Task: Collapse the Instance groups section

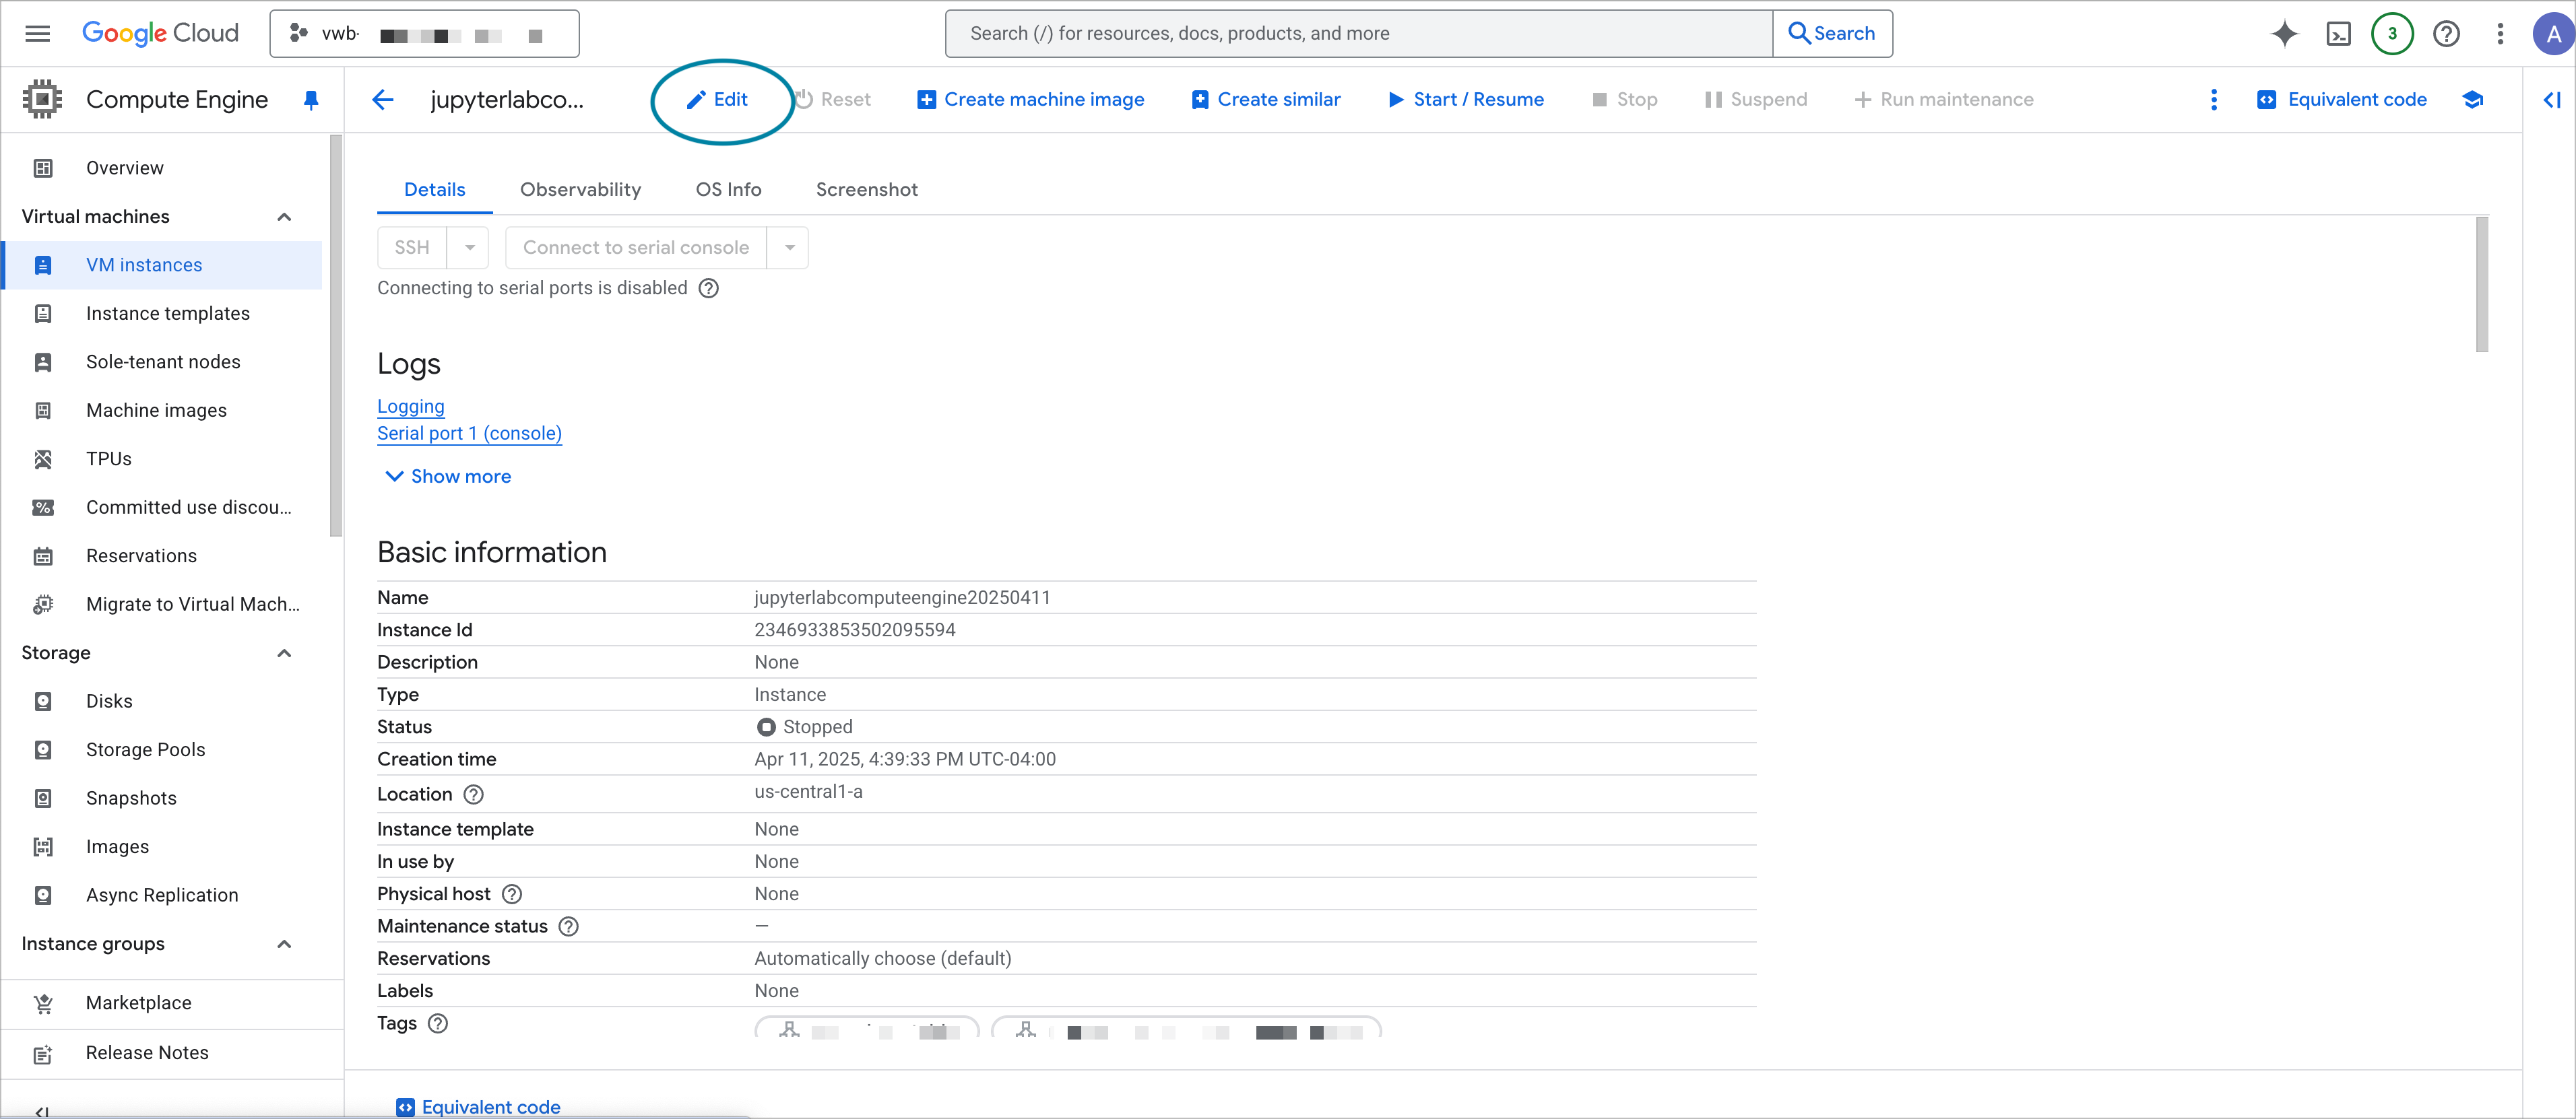Action: click(x=284, y=944)
